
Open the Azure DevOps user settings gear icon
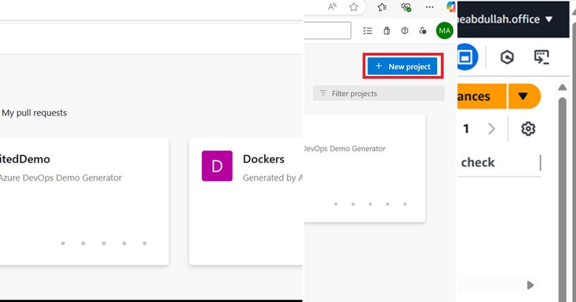423,30
